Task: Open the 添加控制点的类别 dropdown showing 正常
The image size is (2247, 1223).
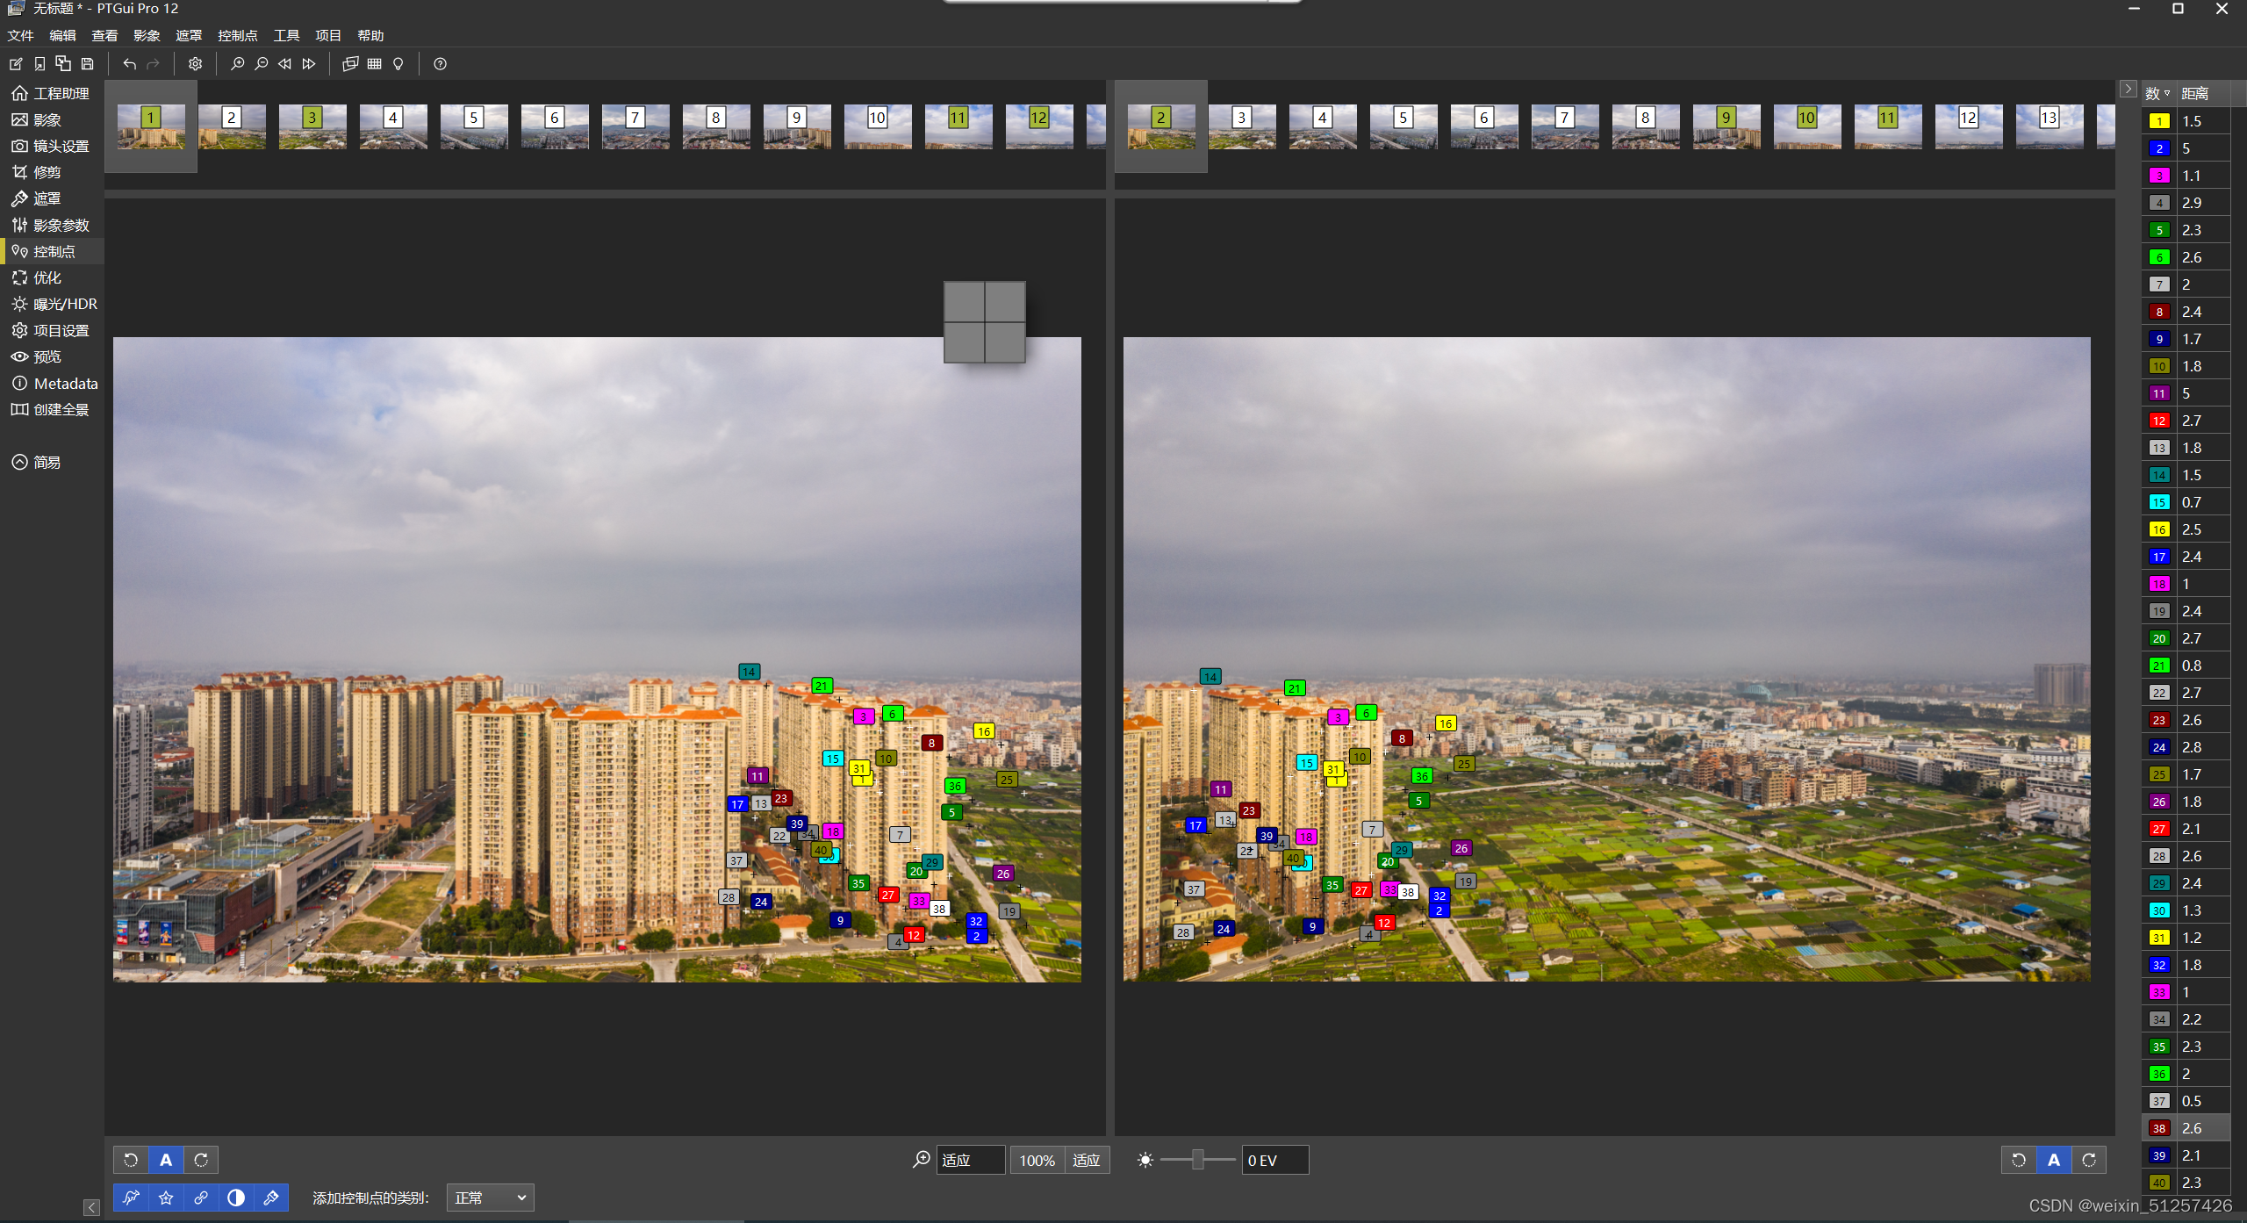Action: pyautogui.click(x=490, y=1198)
